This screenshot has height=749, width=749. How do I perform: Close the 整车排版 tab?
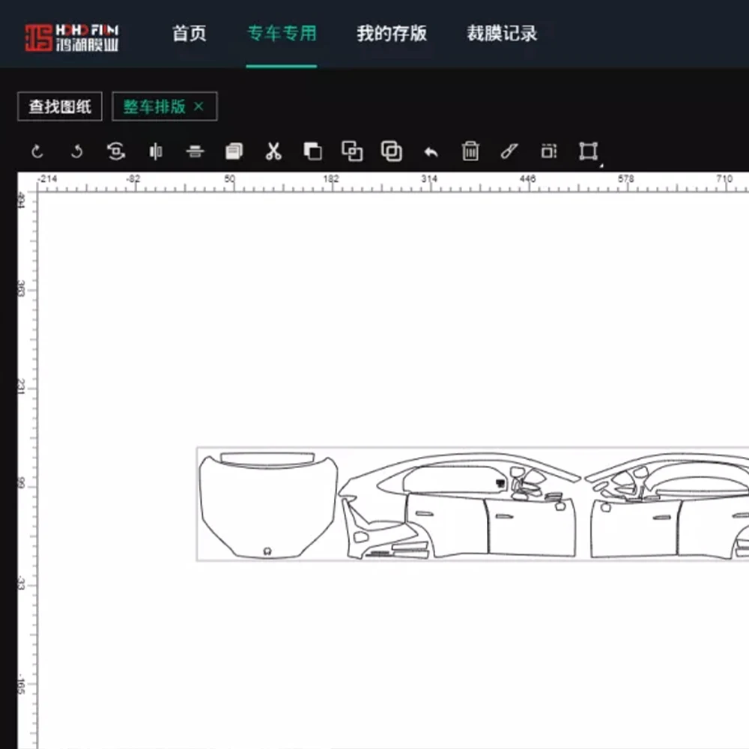(198, 107)
